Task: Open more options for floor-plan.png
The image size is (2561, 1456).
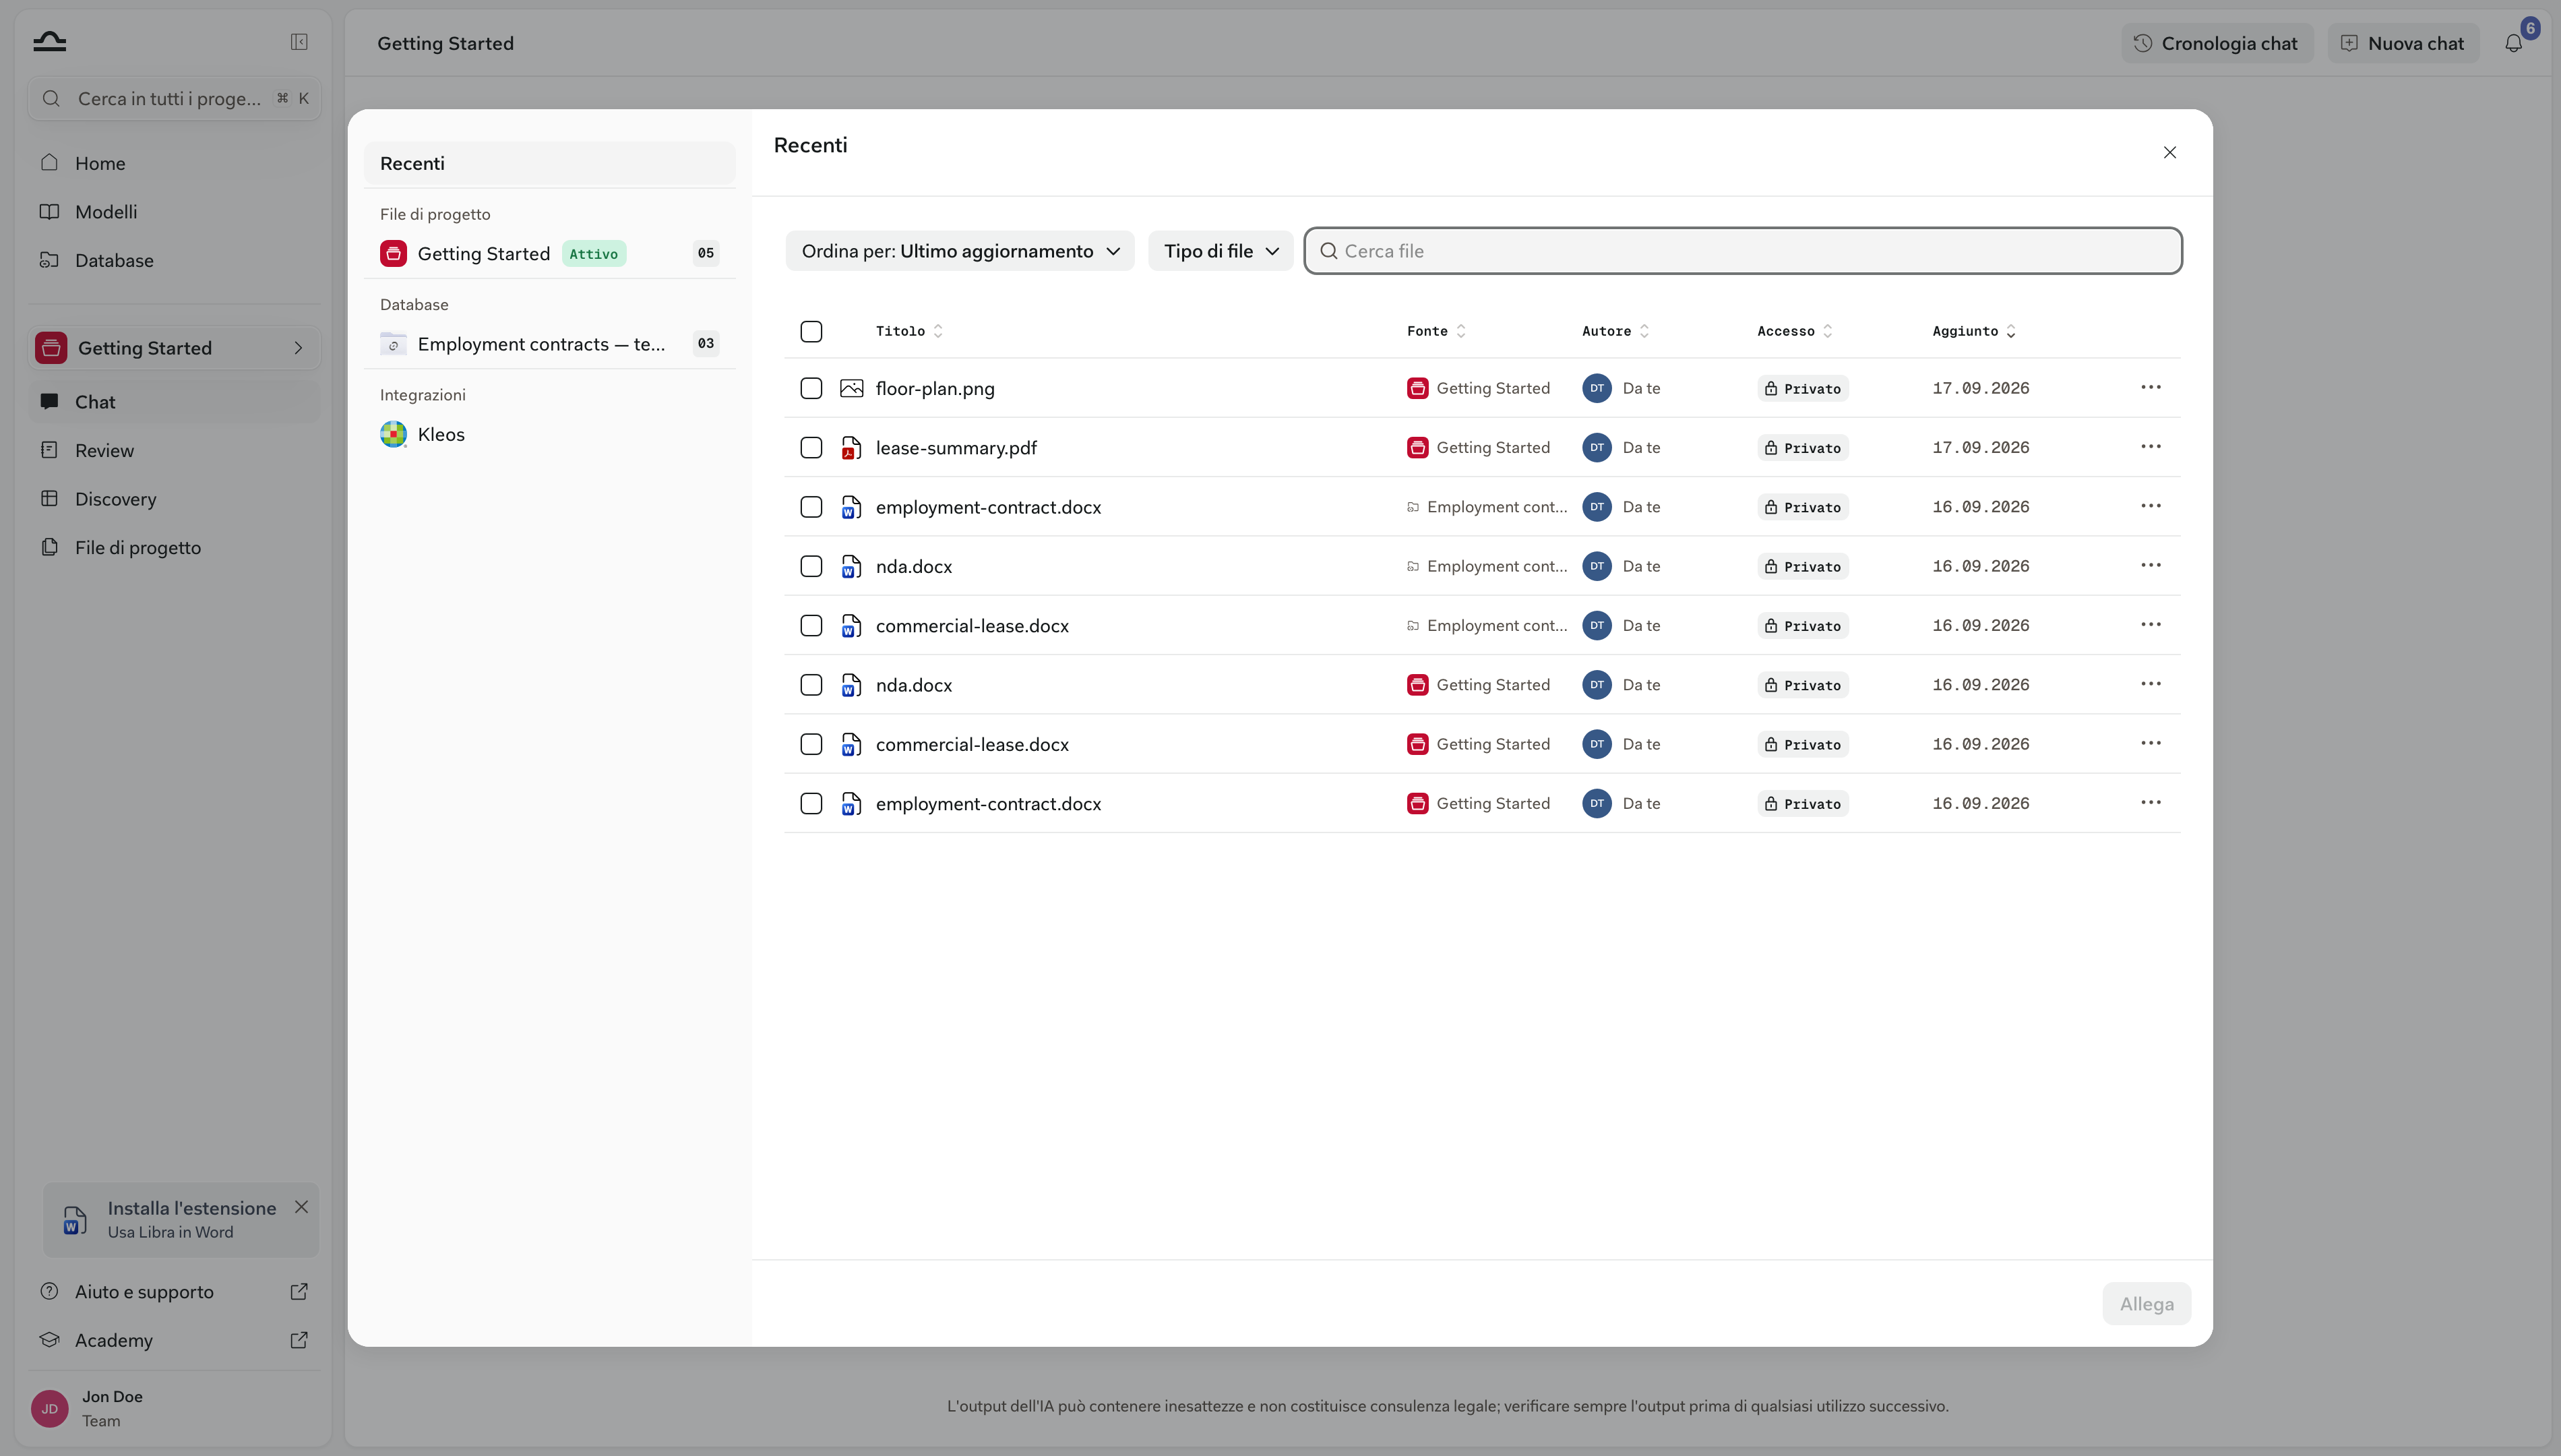Action: (2151, 387)
